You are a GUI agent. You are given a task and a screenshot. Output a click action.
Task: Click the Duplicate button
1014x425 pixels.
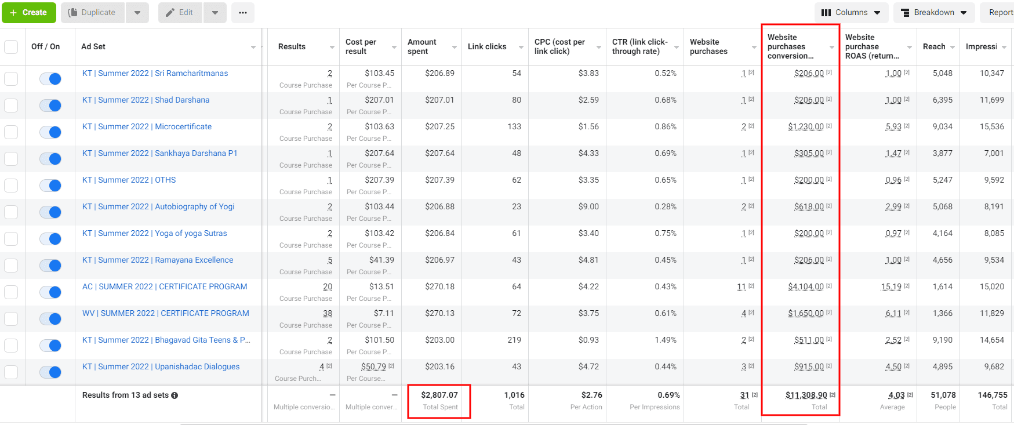coord(93,12)
